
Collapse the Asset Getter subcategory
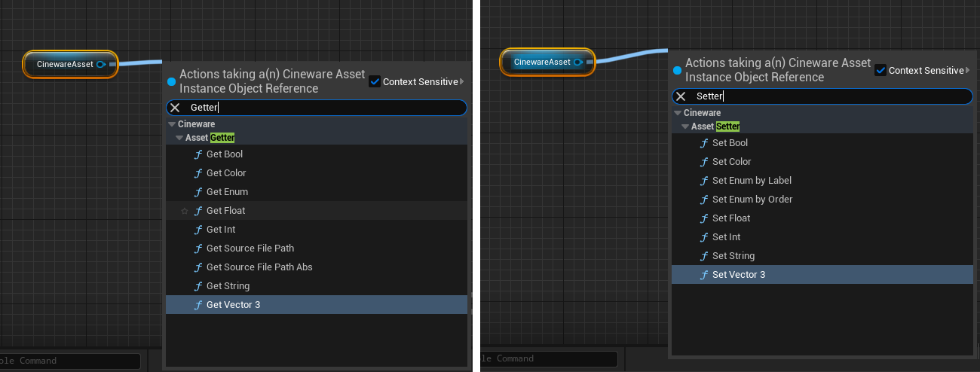(x=179, y=138)
